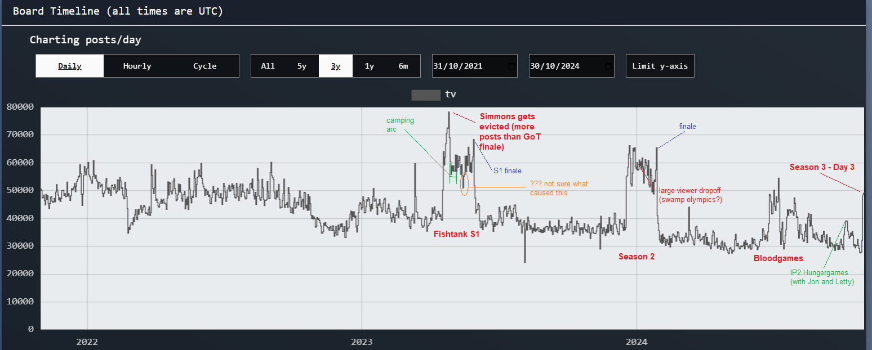
Task: Click the 2023 x-axis label
Action: (x=362, y=342)
